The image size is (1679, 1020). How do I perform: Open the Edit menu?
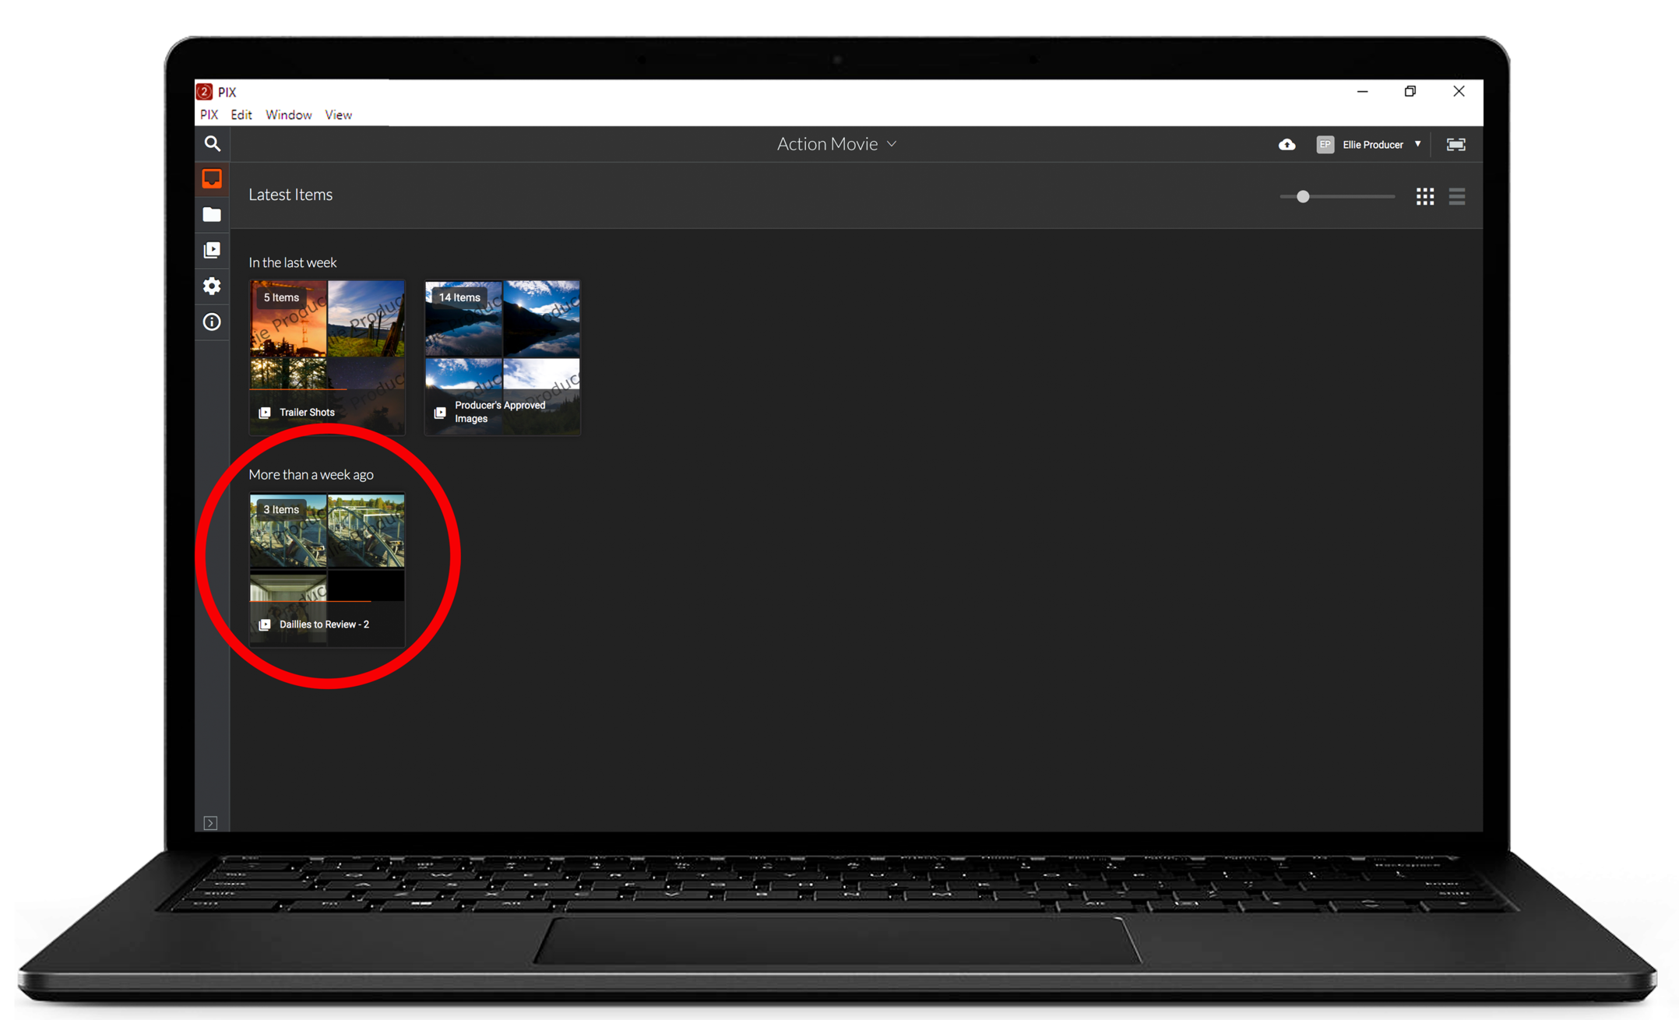click(241, 114)
